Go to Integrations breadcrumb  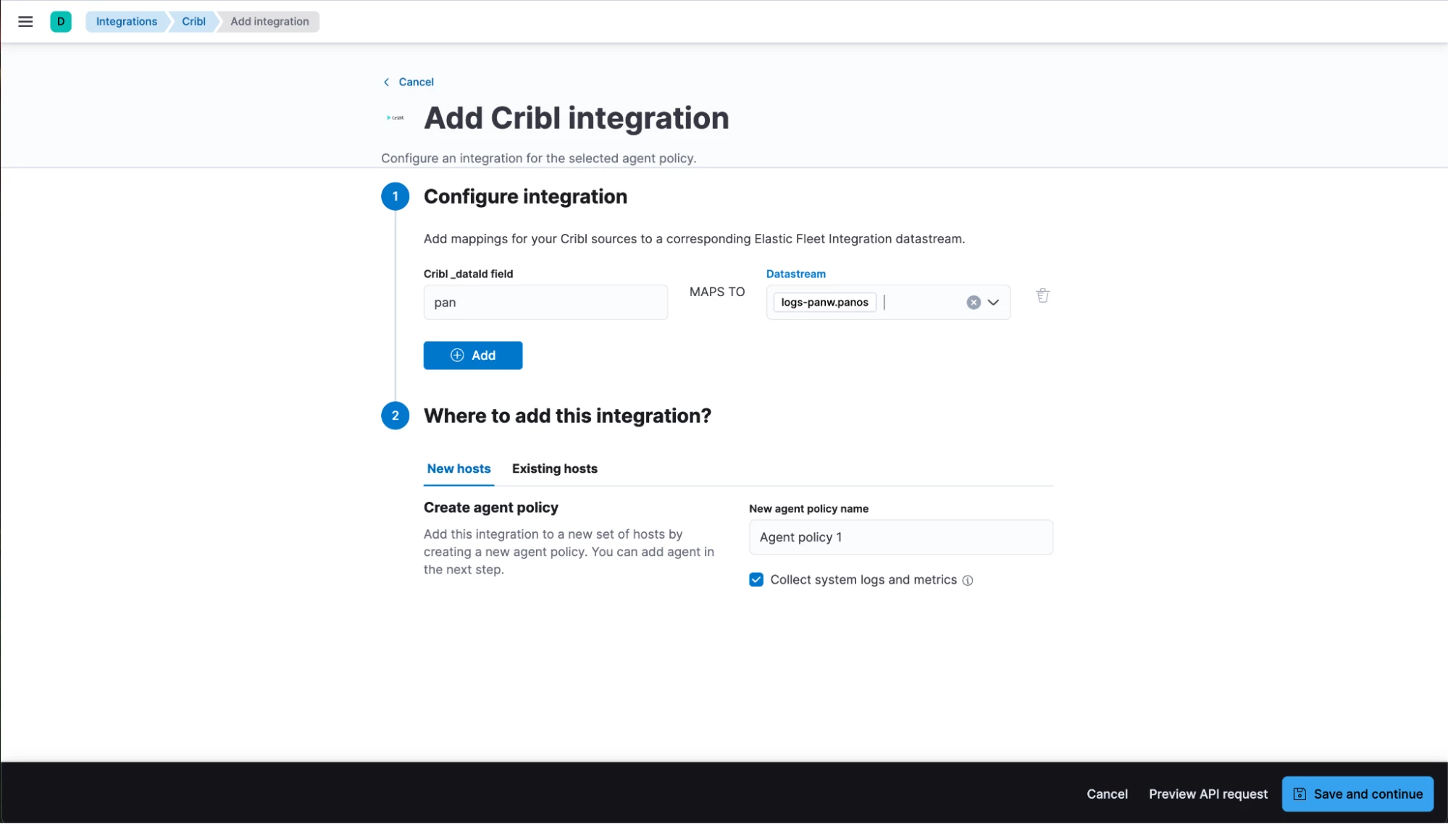pos(126,22)
